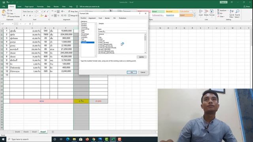Apply the red font color
This screenshot has height=142, width=253.
(46, 16)
